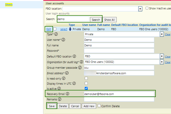The image size is (171, 114).
Task: Enable Show inactive users checkbox
Action: click(147, 8)
